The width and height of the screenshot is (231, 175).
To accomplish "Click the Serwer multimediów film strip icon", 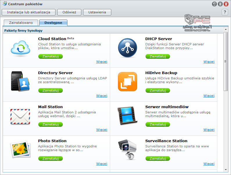I will click(x=128, y=116).
